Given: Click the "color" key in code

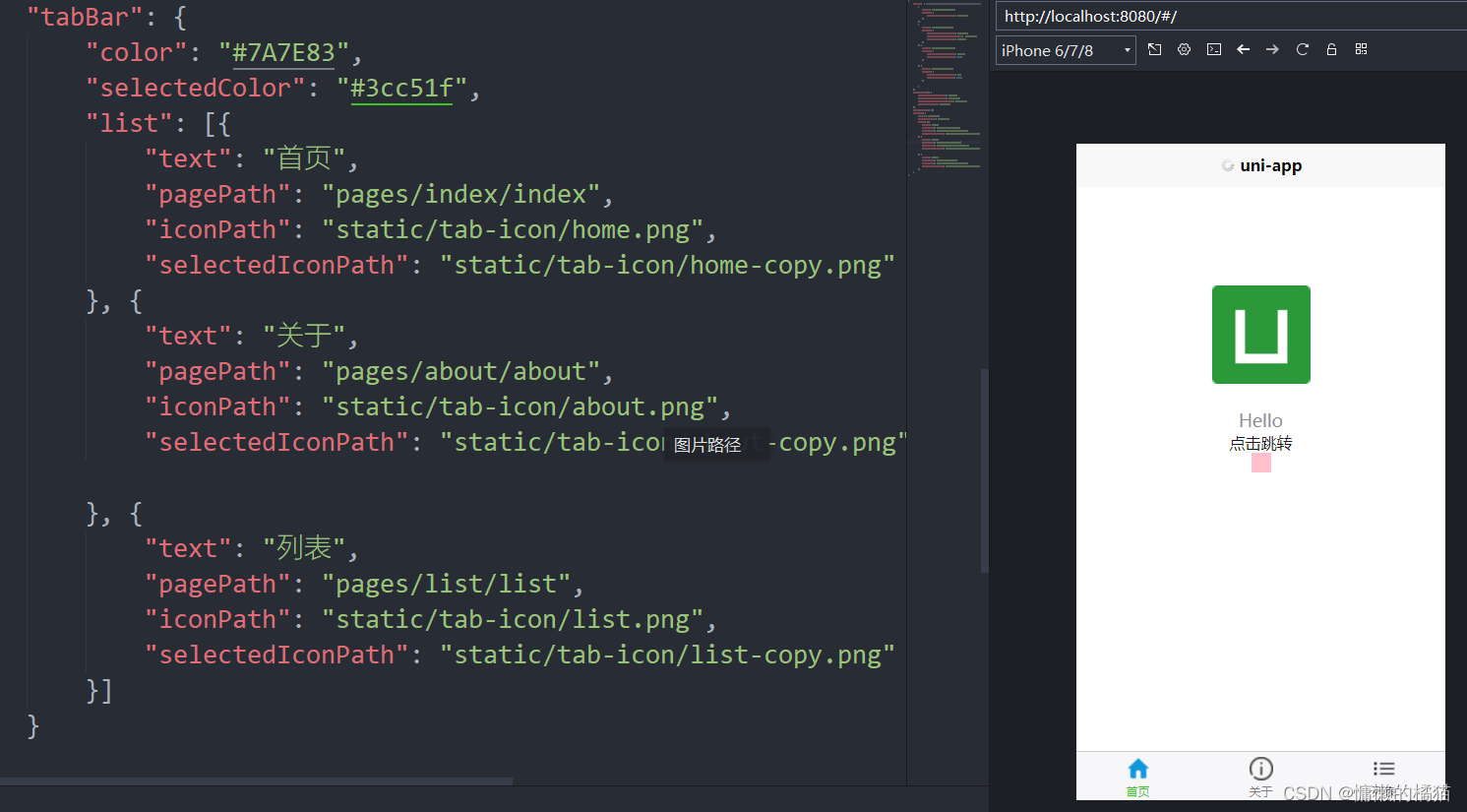Looking at the screenshot, I should pyautogui.click(x=136, y=53).
